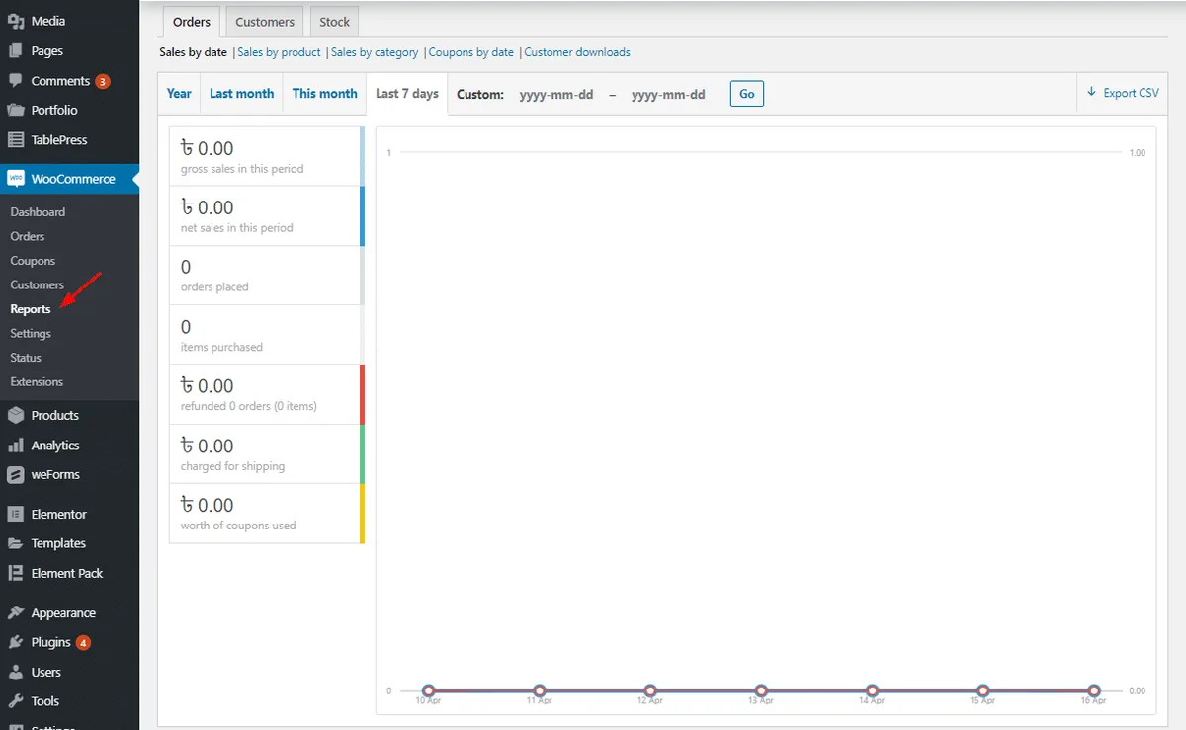Click the Plugins plug icon
This screenshot has width=1186, height=730.
[16, 642]
